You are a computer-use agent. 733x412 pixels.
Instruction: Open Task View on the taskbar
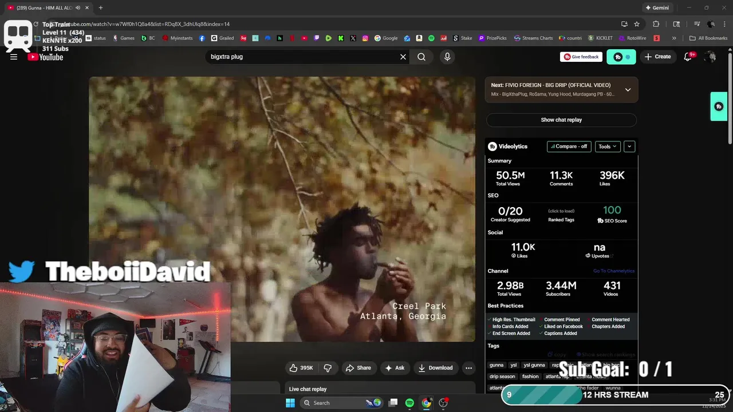[x=393, y=403]
